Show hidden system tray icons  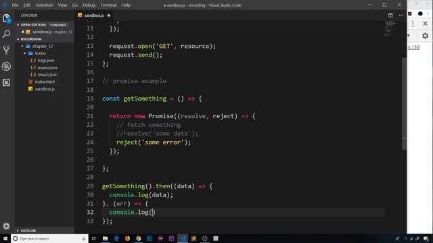point(406,238)
